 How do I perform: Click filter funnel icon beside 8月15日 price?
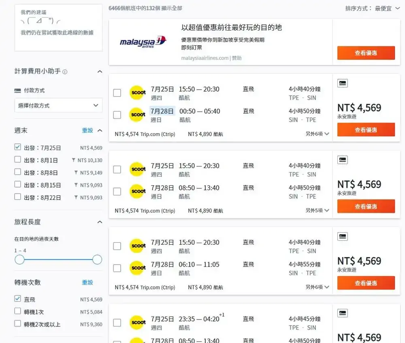[76, 185]
